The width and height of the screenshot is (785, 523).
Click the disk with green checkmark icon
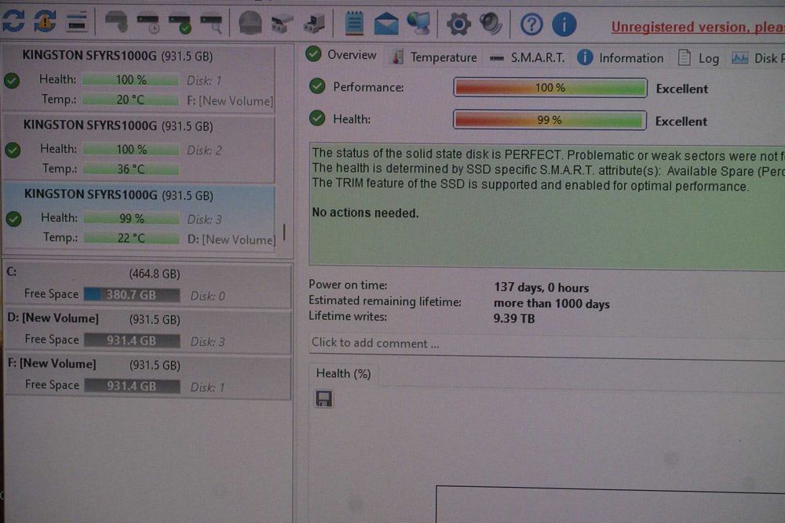(180, 24)
